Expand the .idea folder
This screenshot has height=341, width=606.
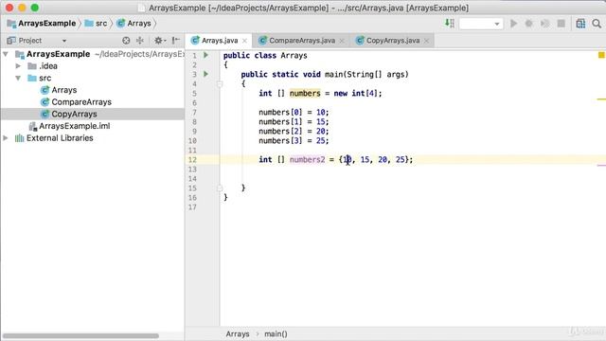(18, 66)
